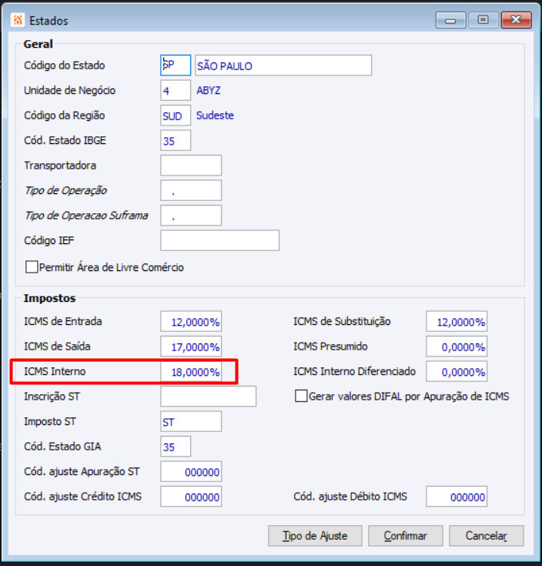
Task: Click the Código IEF text box
Action: (x=219, y=241)
